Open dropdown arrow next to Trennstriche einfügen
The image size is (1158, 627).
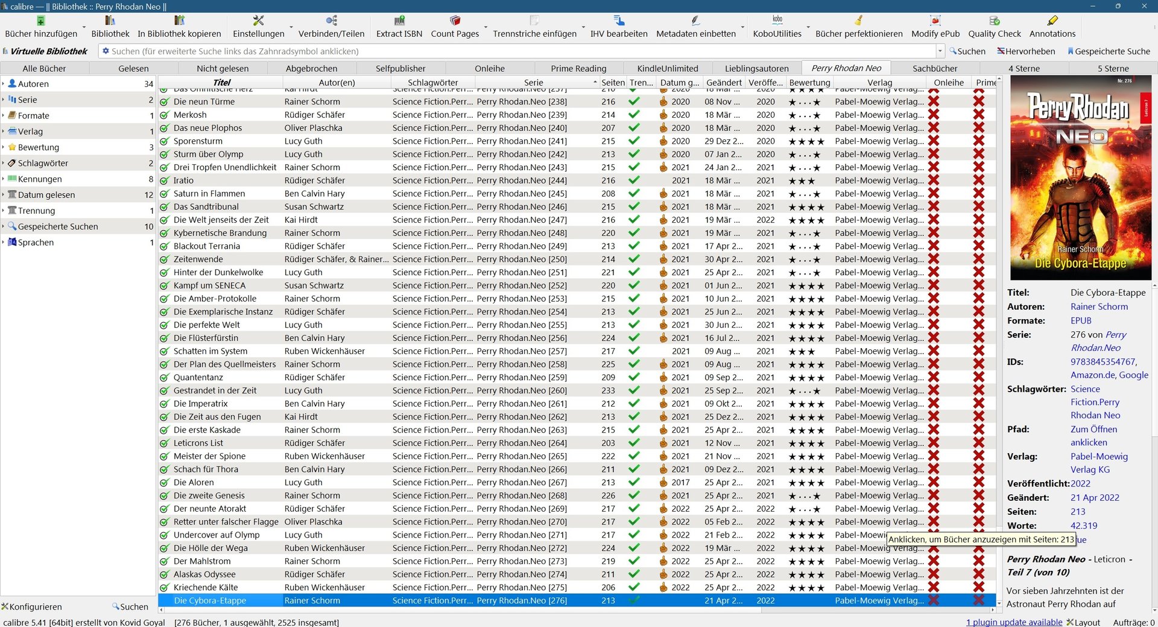coord(583,27)
